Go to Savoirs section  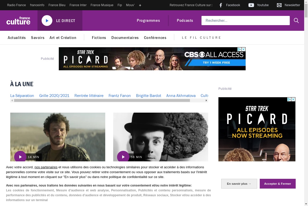click(38, 38)
